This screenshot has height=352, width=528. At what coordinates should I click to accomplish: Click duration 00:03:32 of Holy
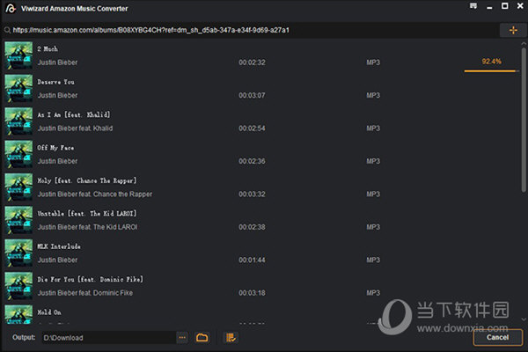tap(252, 194)
